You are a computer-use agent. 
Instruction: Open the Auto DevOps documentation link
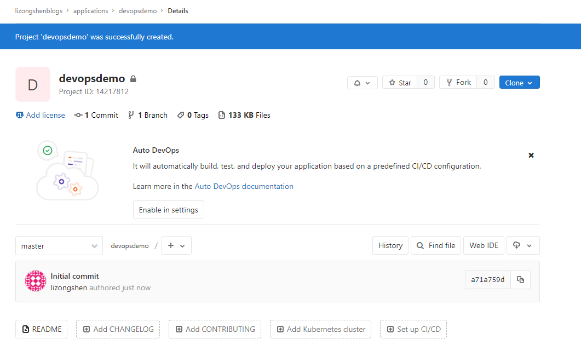244,186
